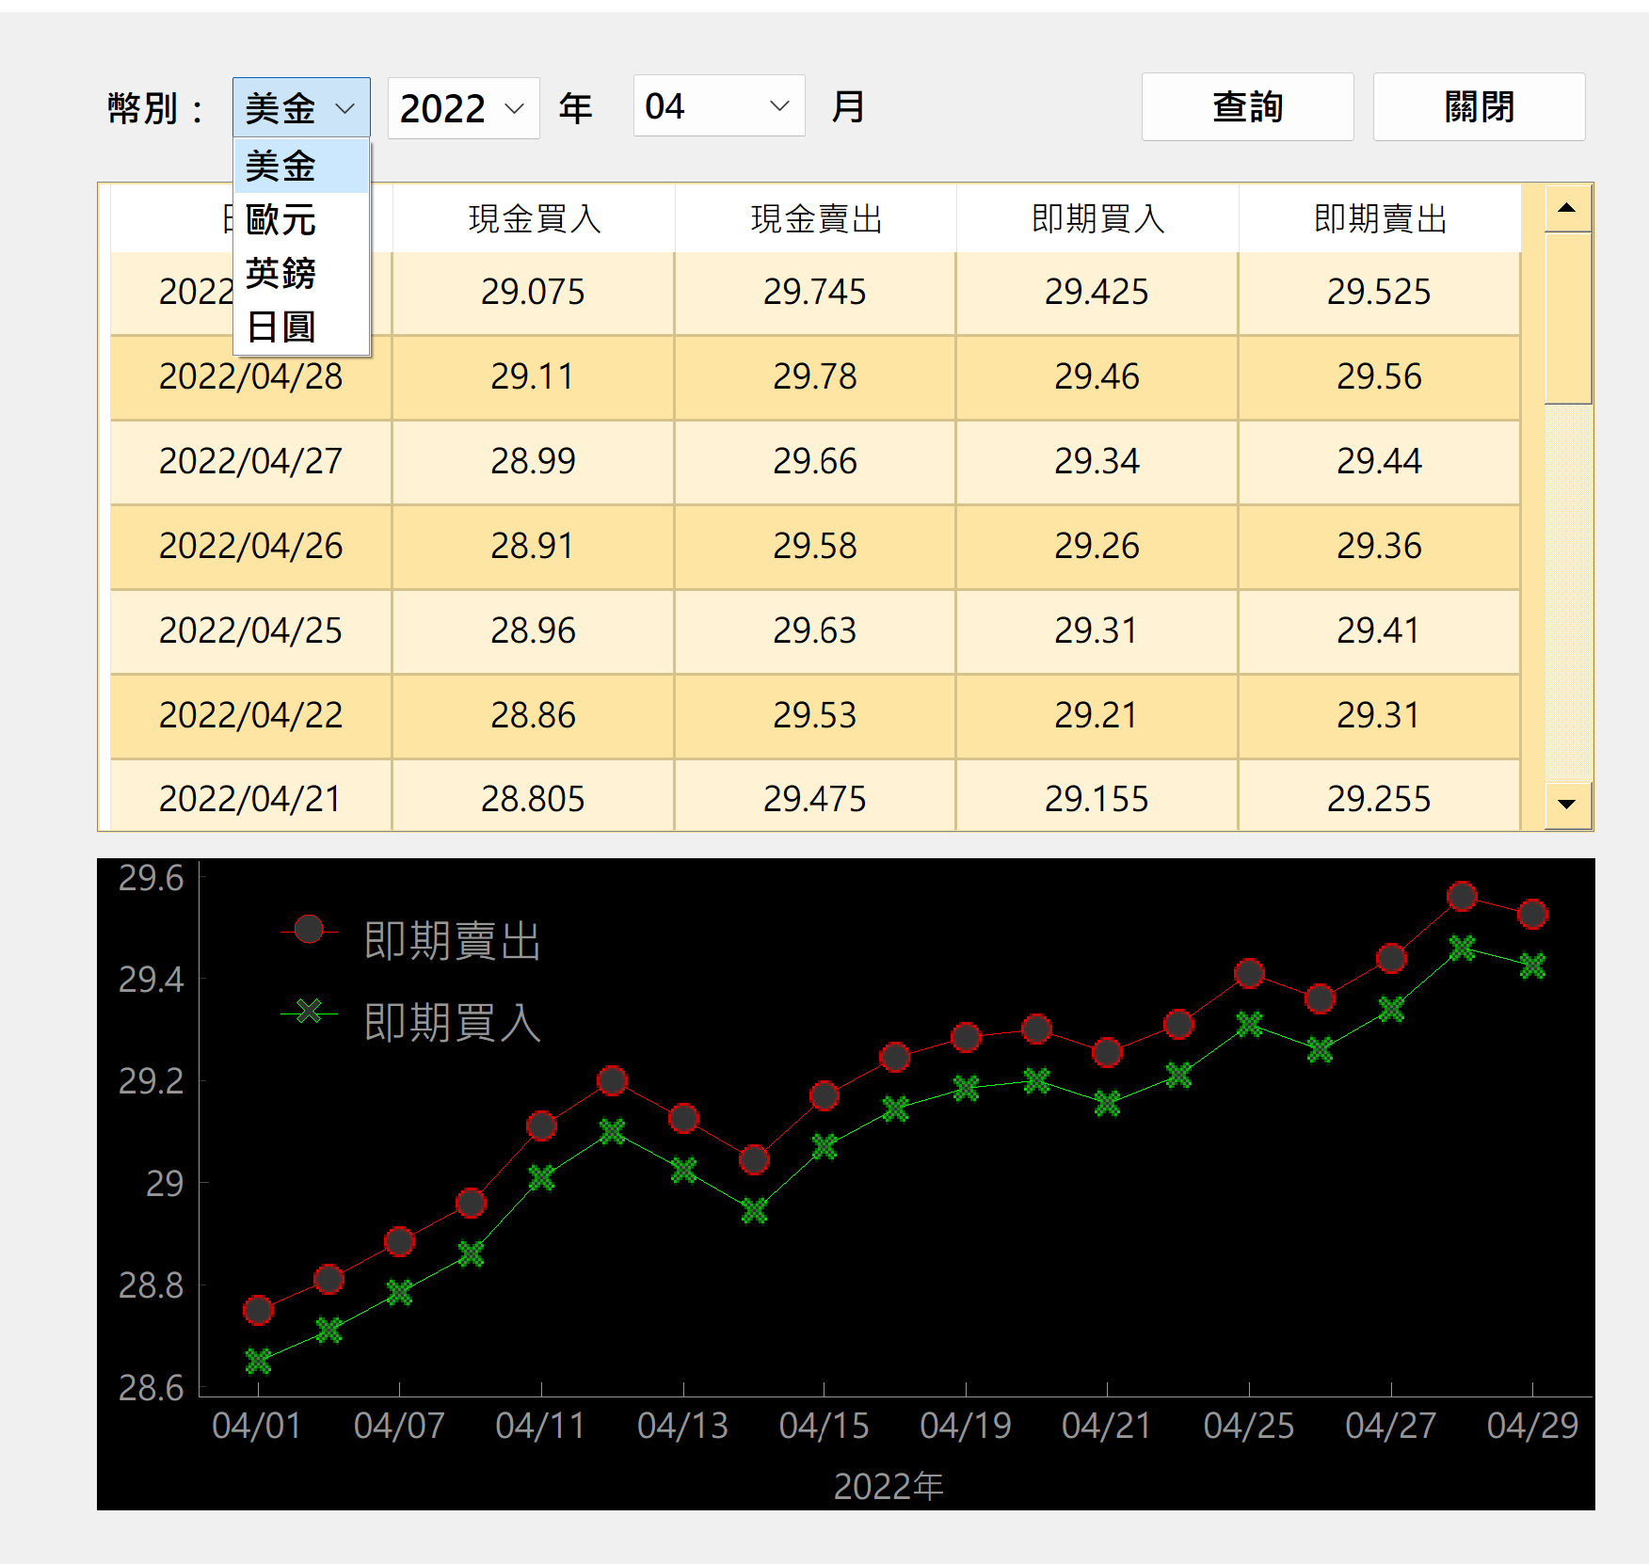Select the 2022/04/28 date cell

pos(250,377)
